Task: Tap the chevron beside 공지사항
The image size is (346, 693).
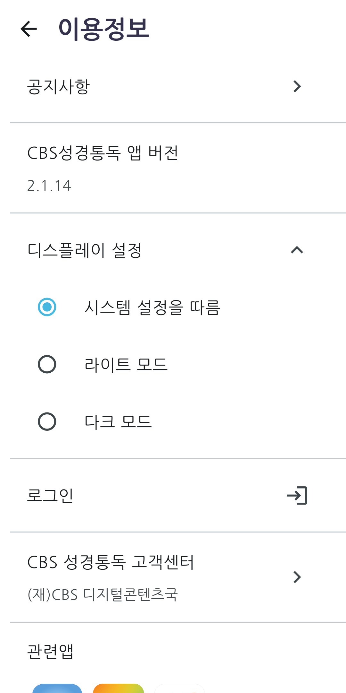Action: click(298, 86)
